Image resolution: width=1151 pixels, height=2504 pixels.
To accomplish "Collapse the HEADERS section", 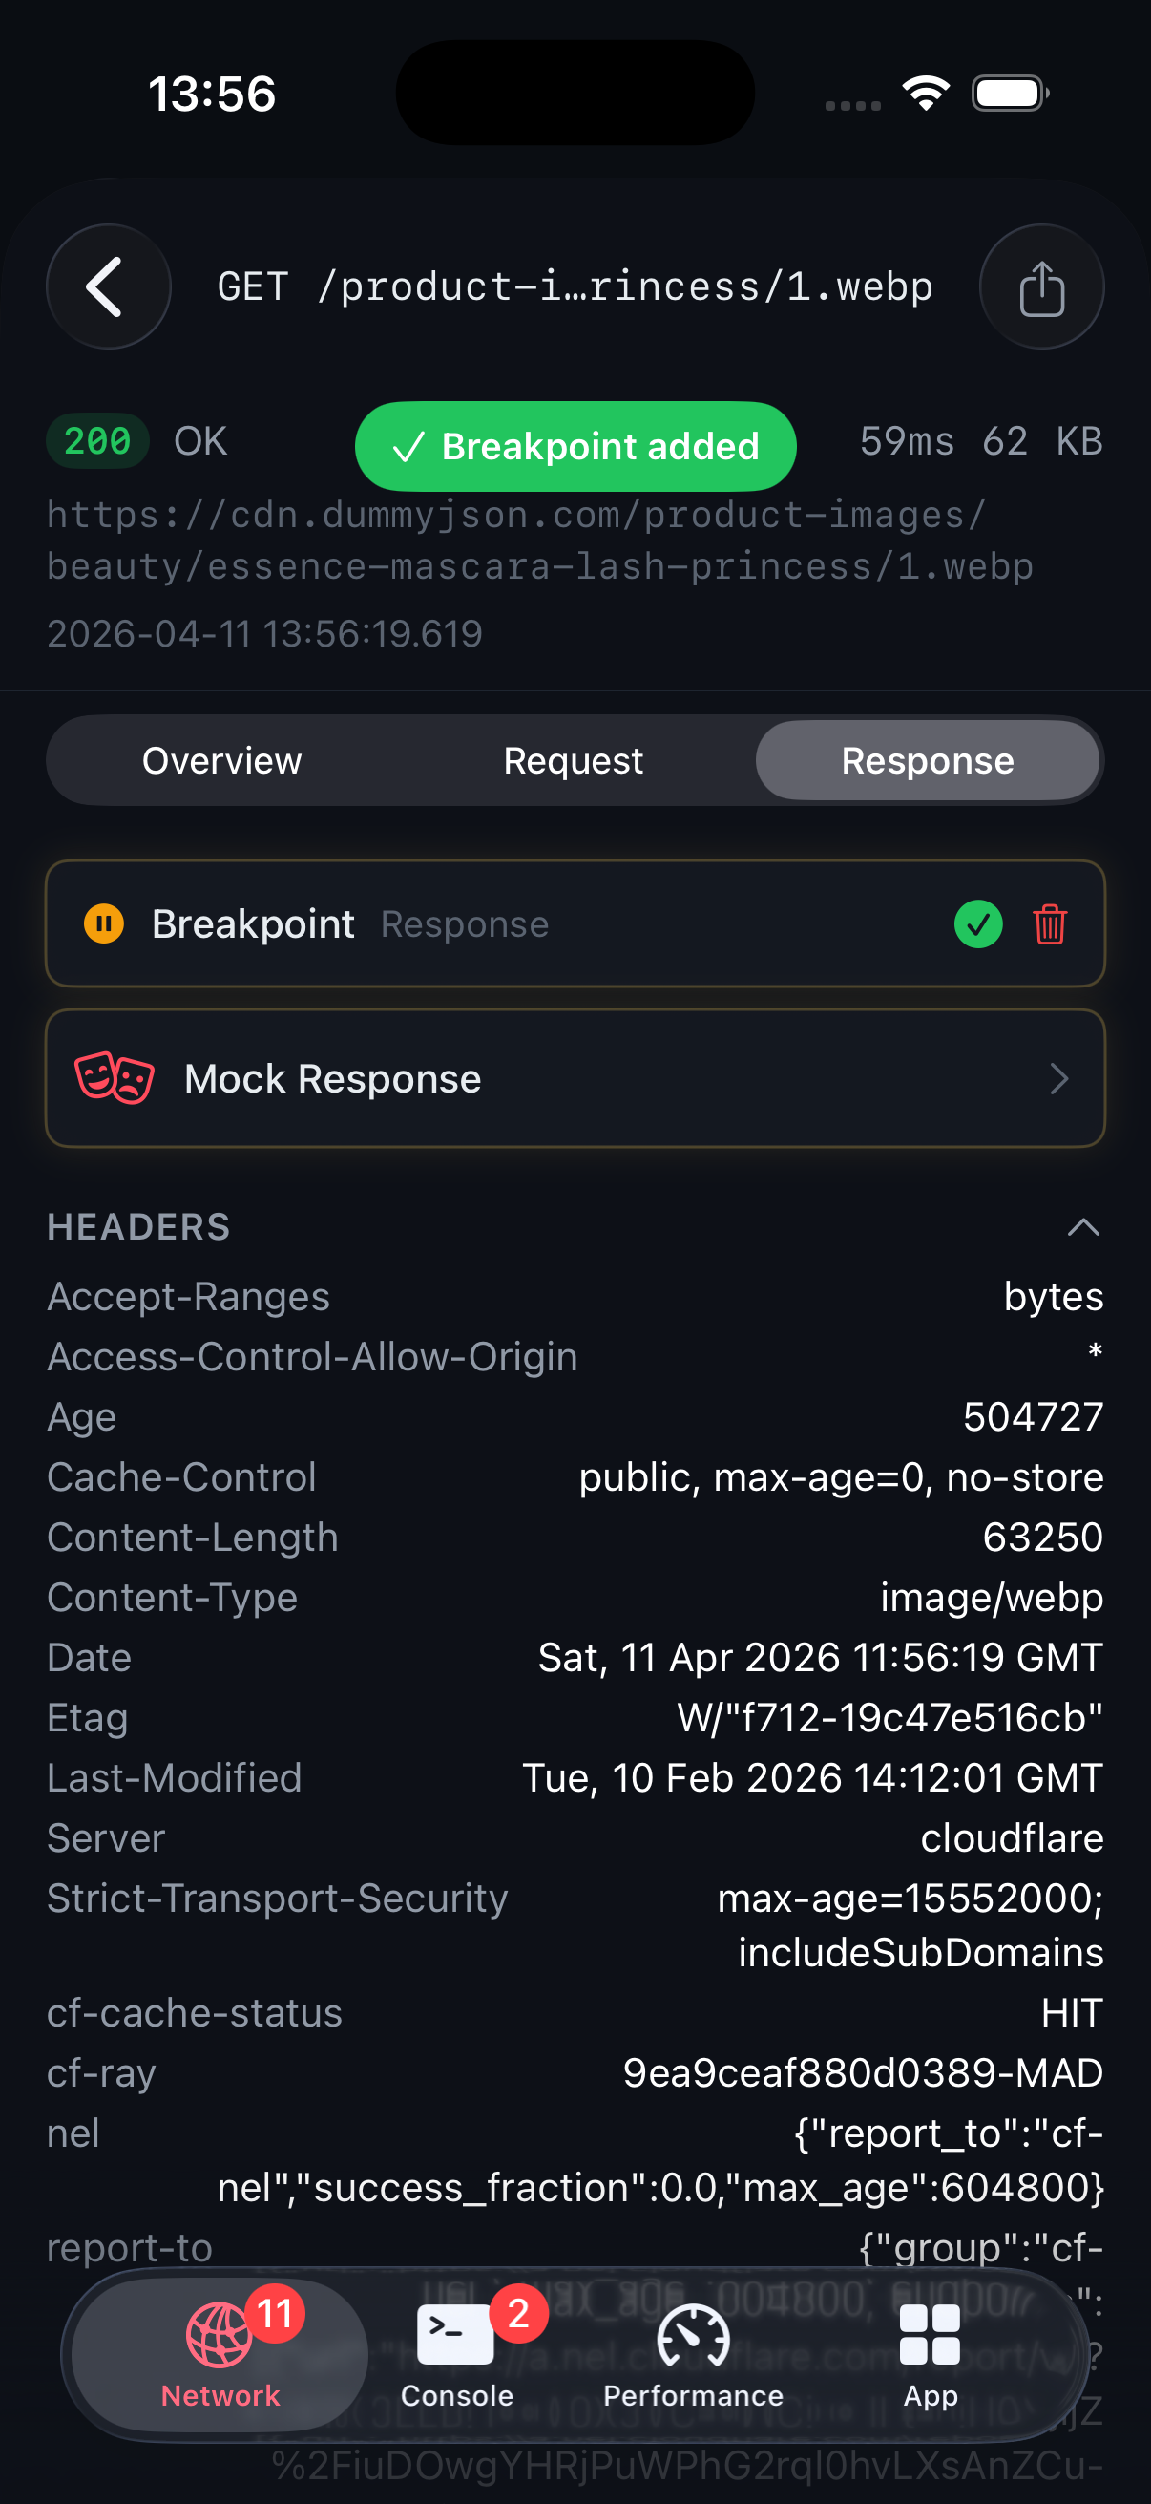I will point(1085,1227).
